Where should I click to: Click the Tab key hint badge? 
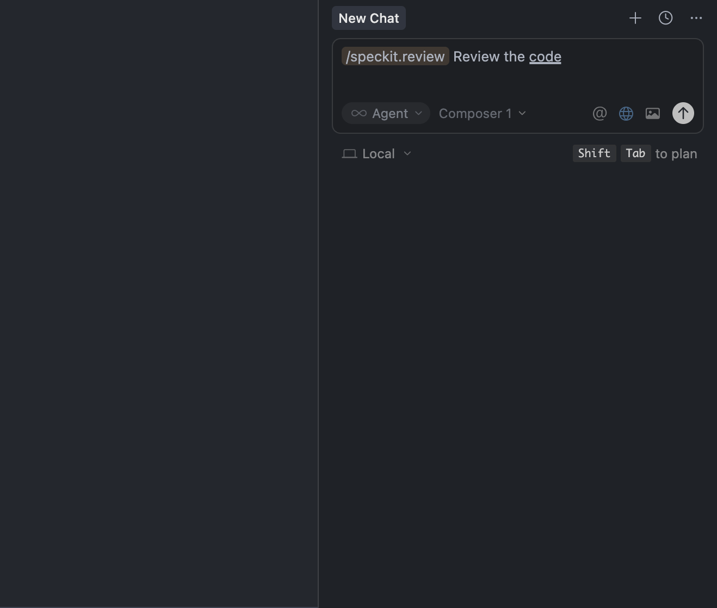click(x=635, y=153)
